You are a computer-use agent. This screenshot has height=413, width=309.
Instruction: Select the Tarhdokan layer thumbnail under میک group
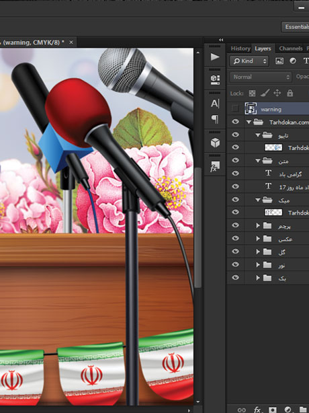point(273,213)
